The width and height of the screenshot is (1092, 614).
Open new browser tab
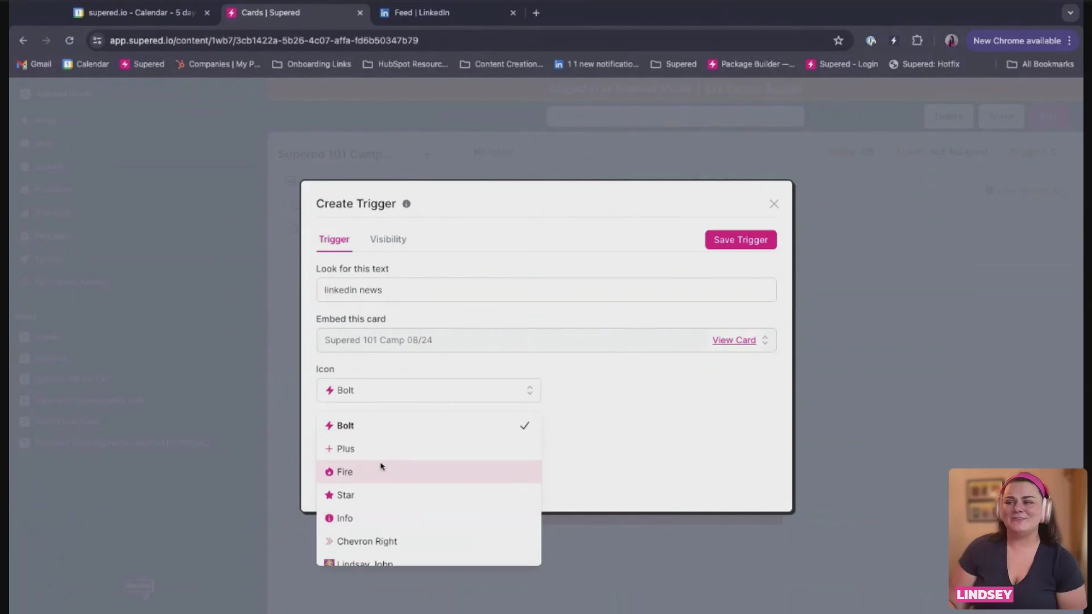536,13
